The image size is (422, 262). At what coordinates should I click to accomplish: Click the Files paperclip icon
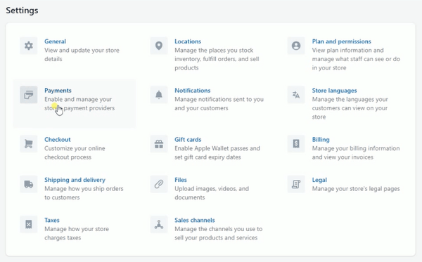[159, 184]
